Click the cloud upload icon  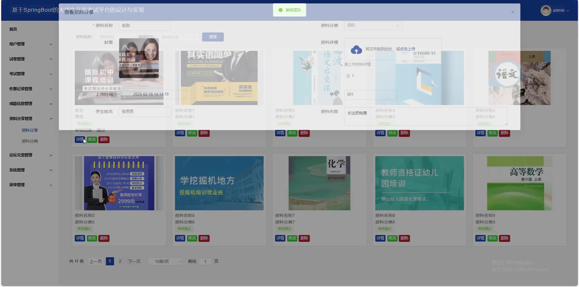click(x=356, y=50)
